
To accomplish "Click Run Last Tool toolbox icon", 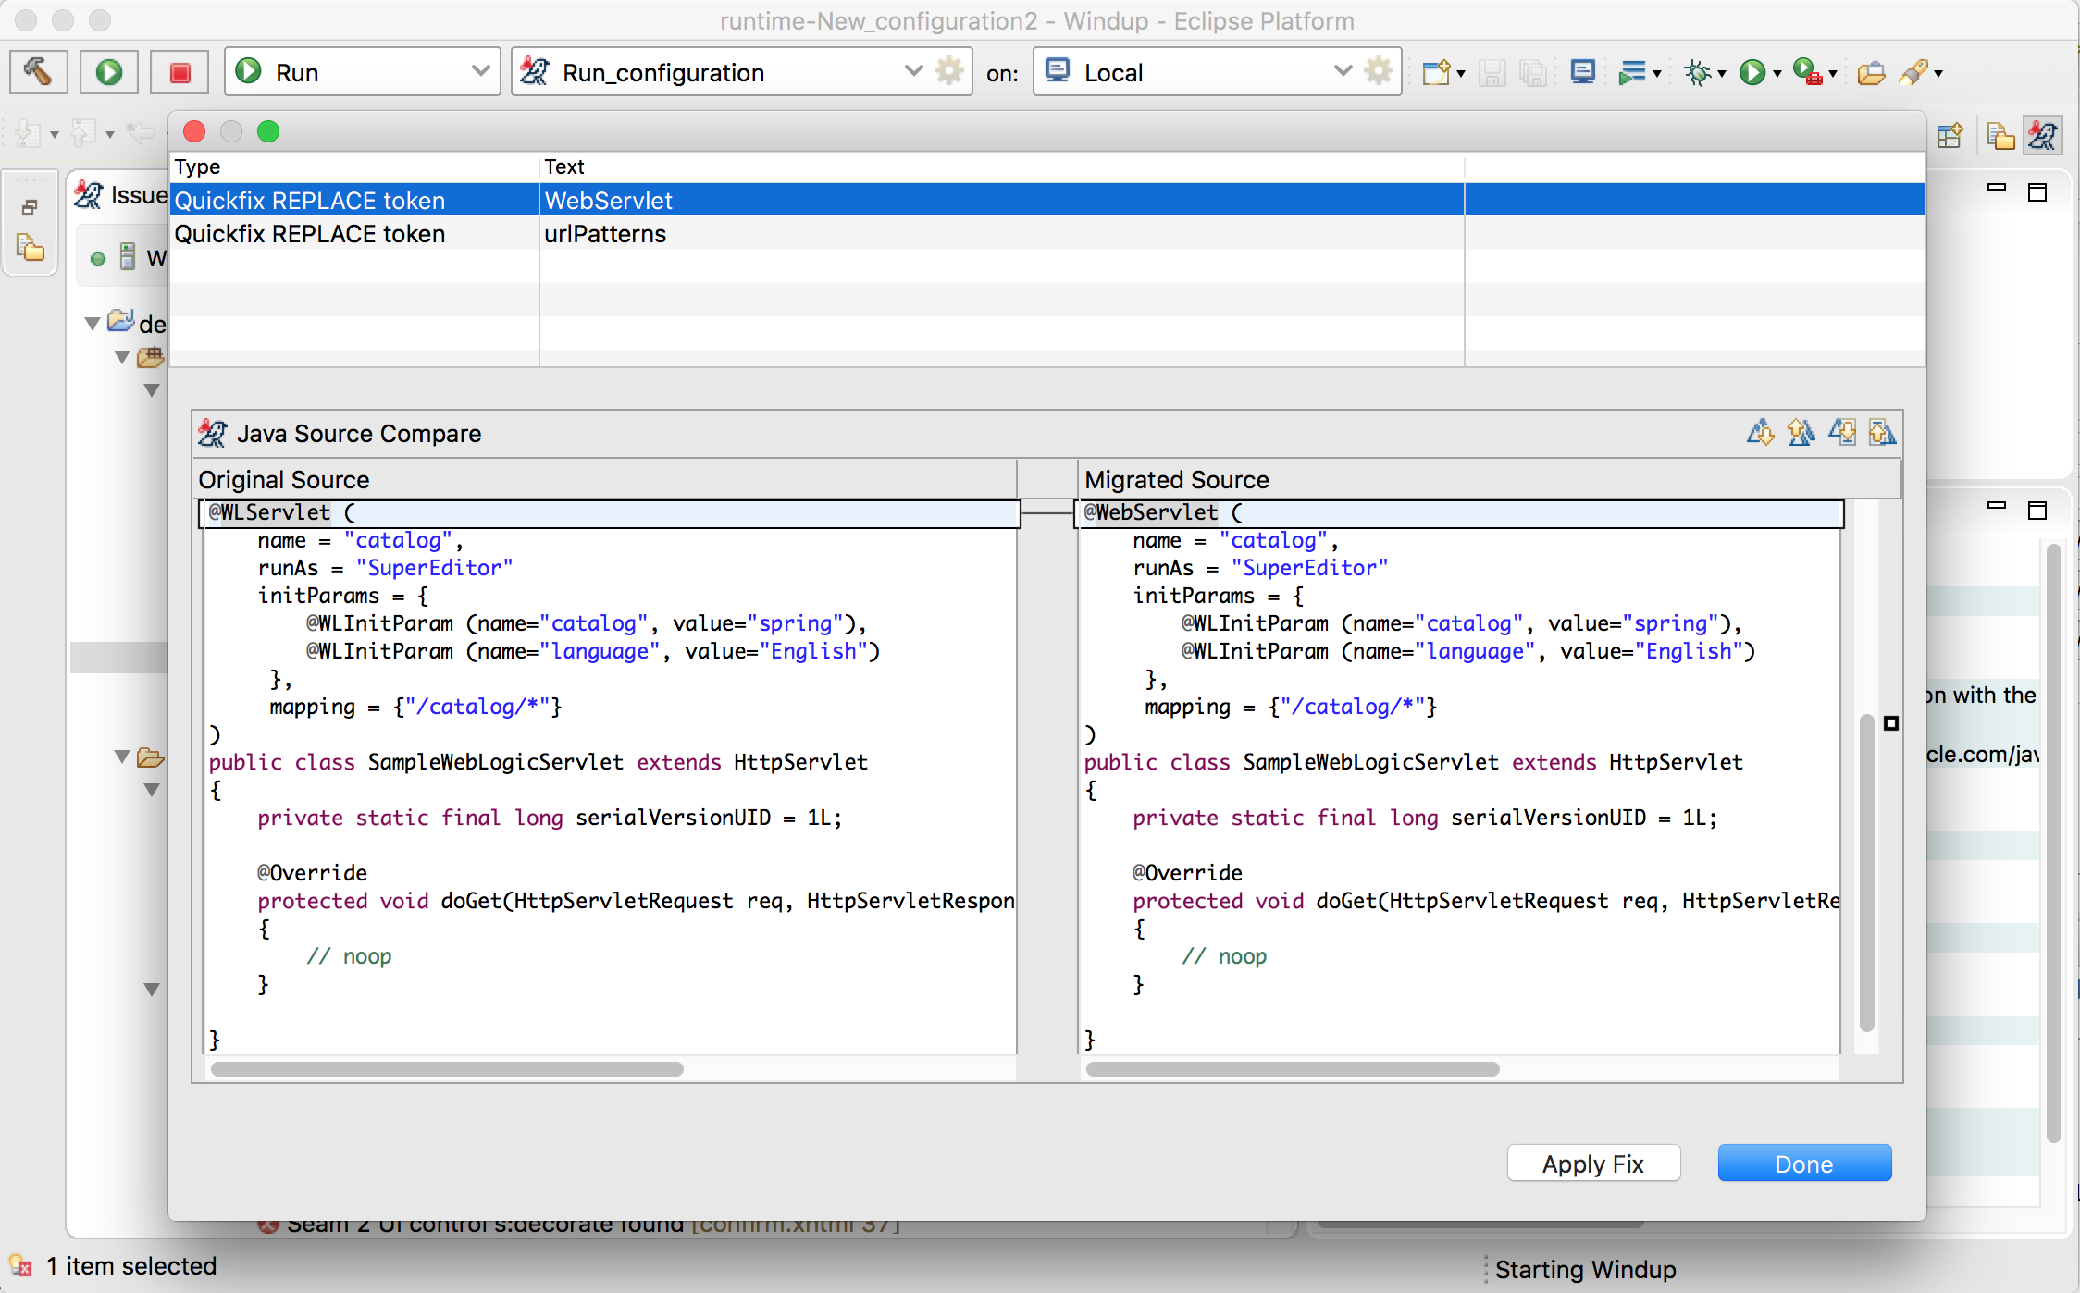I will tap(1808, 72).
